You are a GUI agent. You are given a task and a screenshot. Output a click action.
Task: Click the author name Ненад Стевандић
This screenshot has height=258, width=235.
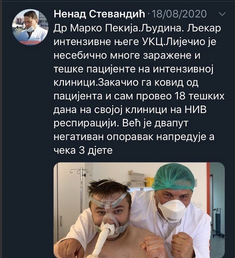[x=99, y=14]
